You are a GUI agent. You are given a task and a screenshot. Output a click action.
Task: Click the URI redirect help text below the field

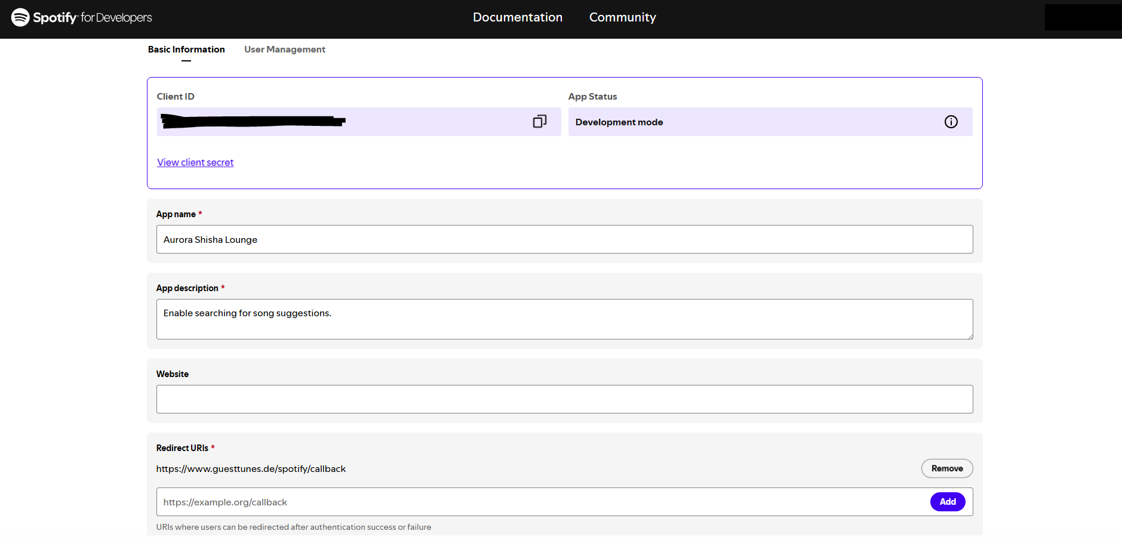294,527
